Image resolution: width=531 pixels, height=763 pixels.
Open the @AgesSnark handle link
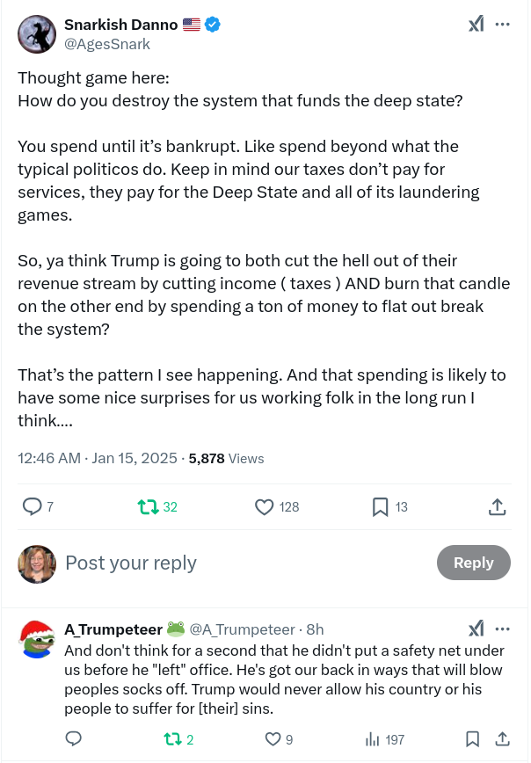tap(107, 44)
